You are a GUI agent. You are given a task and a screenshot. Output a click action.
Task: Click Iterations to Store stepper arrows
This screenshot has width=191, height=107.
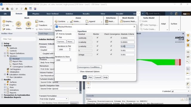click(70, 60)
